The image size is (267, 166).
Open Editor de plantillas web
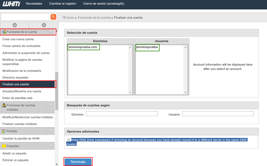click(17, 98)
